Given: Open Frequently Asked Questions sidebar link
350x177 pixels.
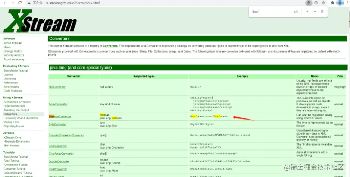Looking at the screenshot, I should (21, 118).
